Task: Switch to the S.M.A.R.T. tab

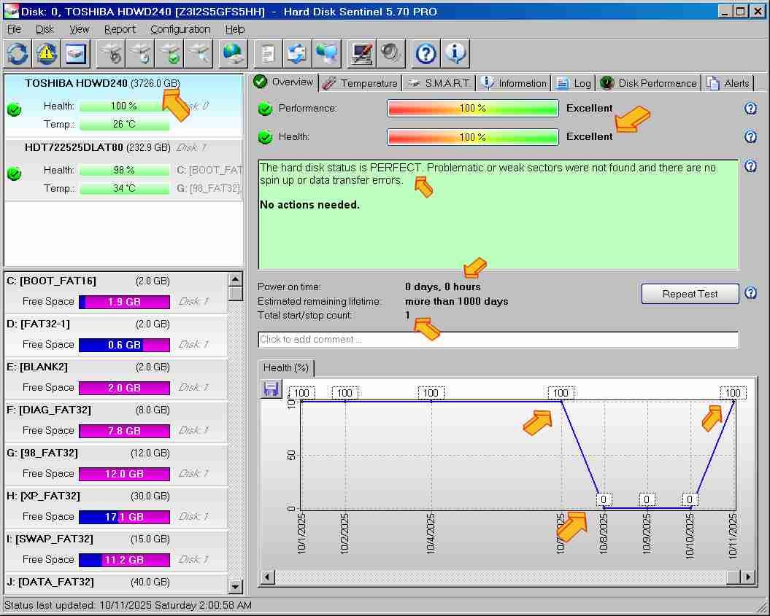Action: click(439, 83)
